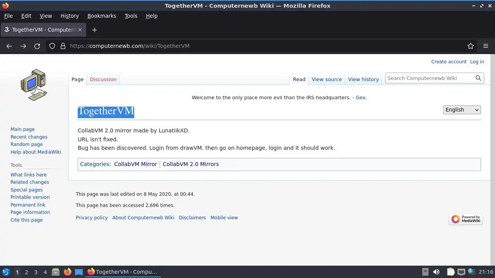Image resolution: width=495 pixels, height=278 pixels.
Task: Click the network monitor tray icon
Action: pyautogui.click(x=461, y=272)
